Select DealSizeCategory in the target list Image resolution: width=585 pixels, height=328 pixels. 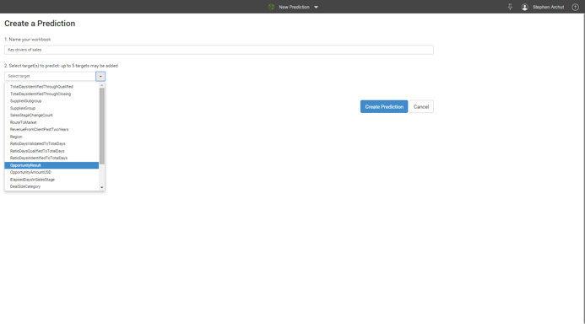[51, 186]
